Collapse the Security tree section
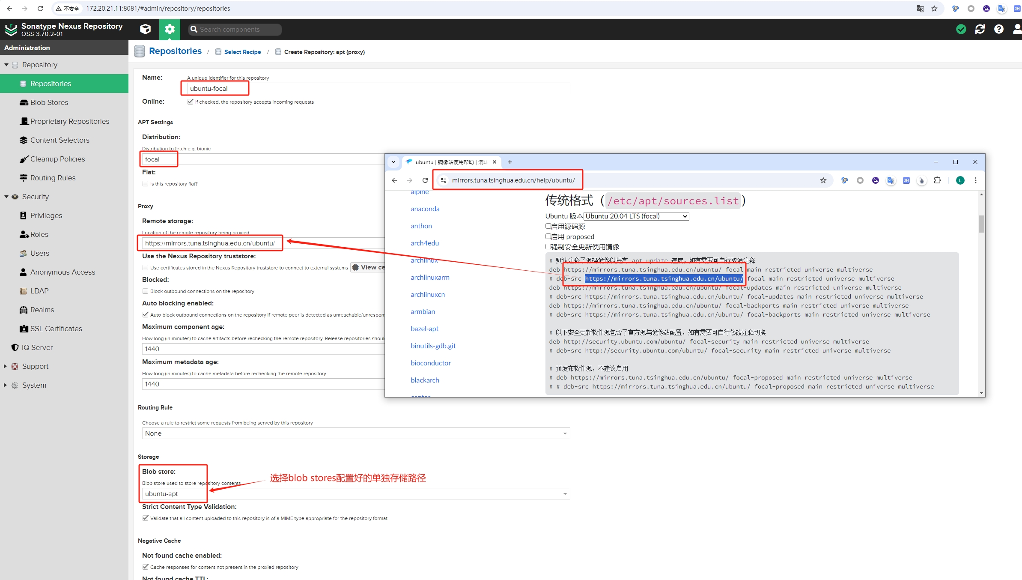This screenshot has width=1022, height=580. [6, 197]
